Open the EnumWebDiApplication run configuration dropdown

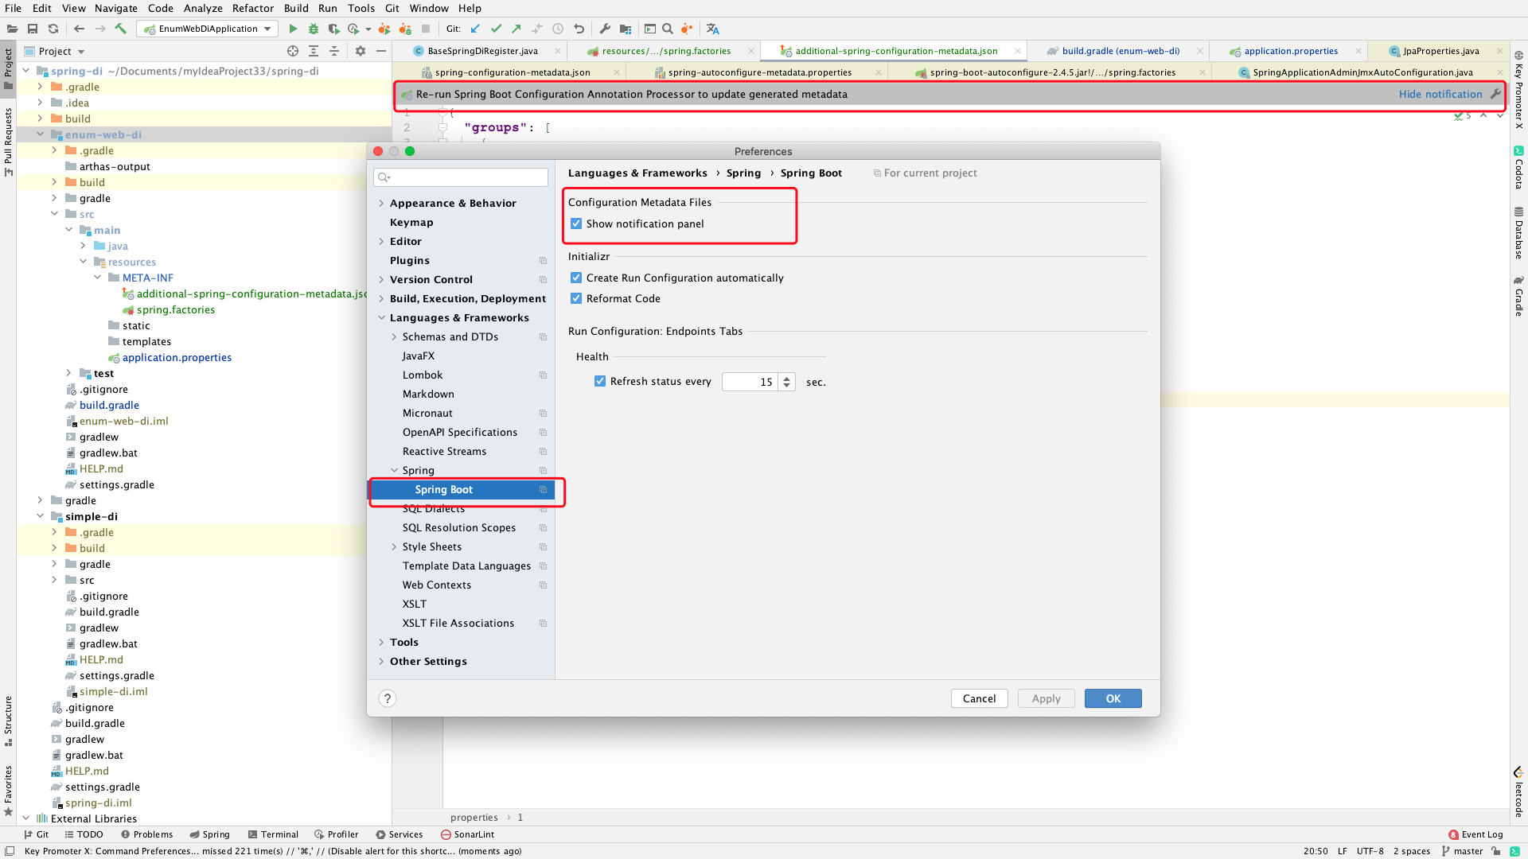[208, 29]
